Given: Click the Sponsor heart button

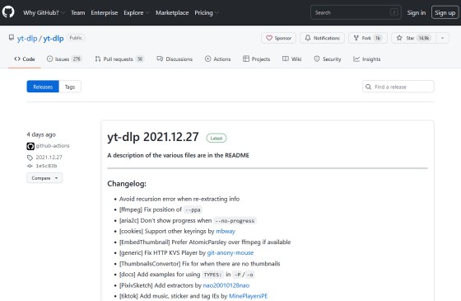Looking at the screenshot, I should click(x=278, y=38).
